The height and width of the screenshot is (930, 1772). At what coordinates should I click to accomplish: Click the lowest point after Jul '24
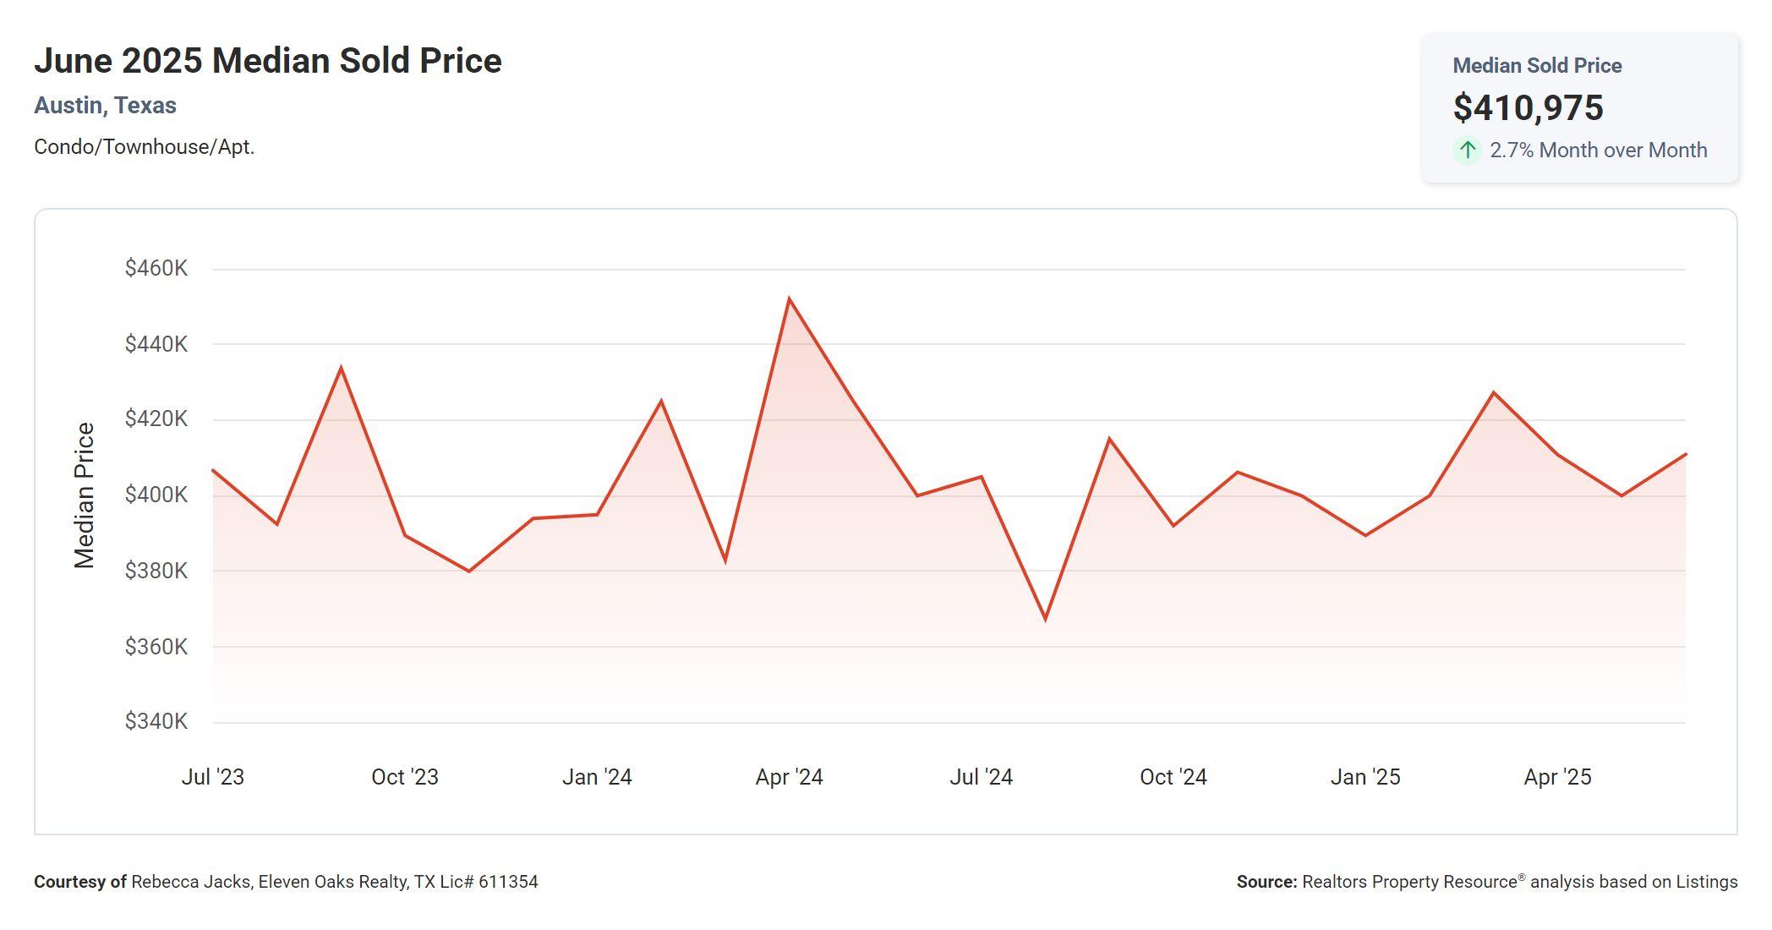[x=1046, y=619]
